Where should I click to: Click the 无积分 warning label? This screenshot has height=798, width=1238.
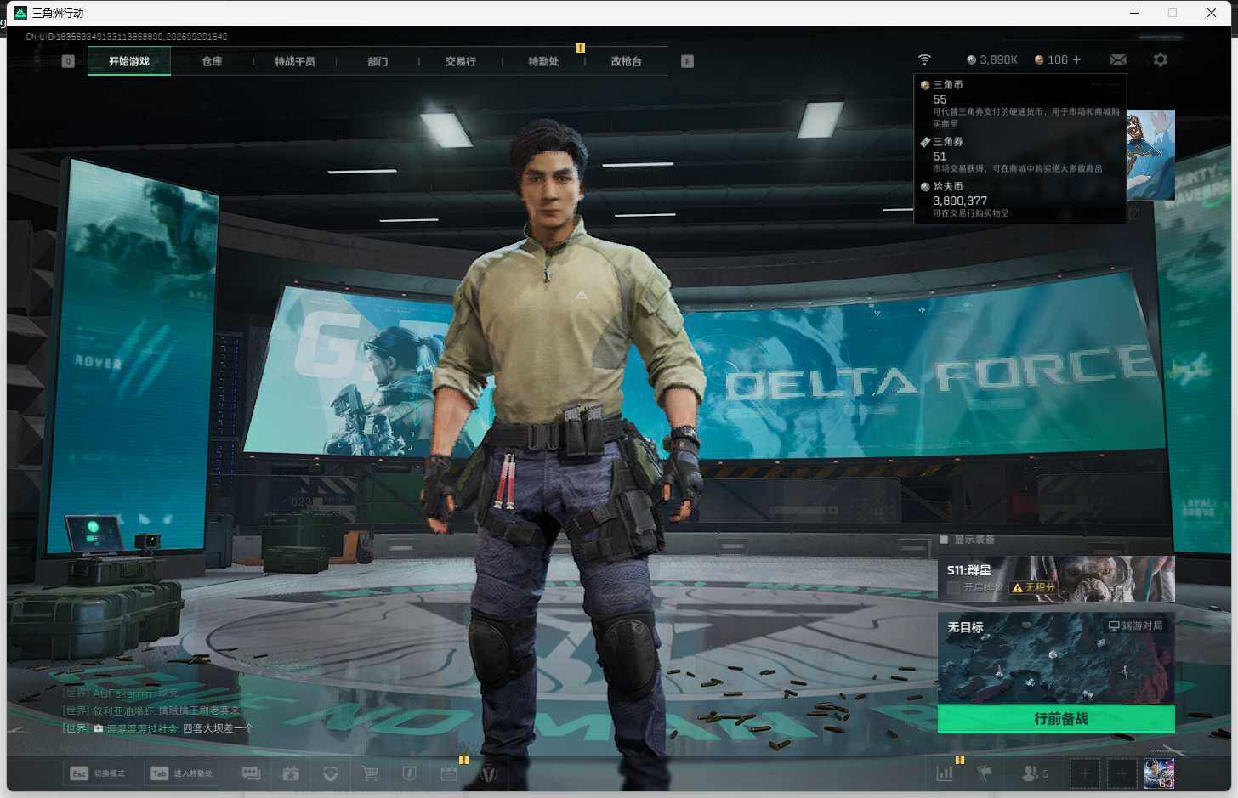(x=1033, y=587)
